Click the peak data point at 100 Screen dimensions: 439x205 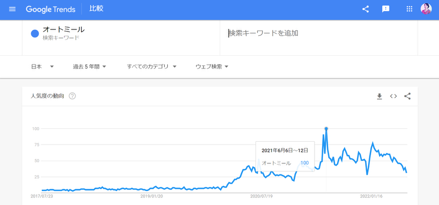tap(326, 128)
